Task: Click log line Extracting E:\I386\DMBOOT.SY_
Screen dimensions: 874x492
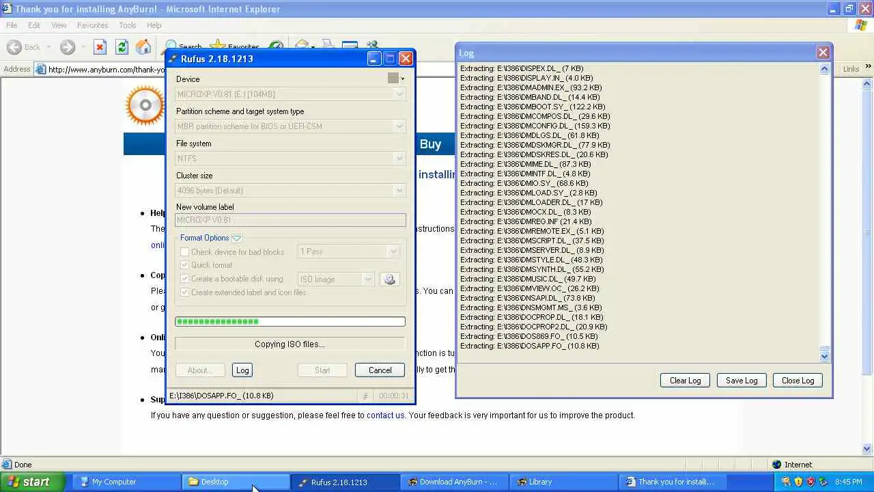Action: 533,107
